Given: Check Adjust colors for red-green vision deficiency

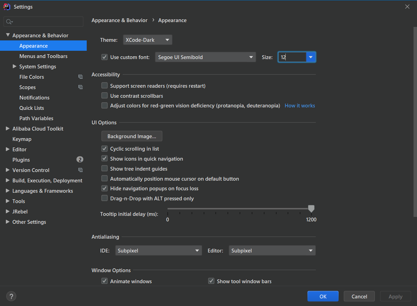Looking at the screenshot, I should tap(104, 106).
